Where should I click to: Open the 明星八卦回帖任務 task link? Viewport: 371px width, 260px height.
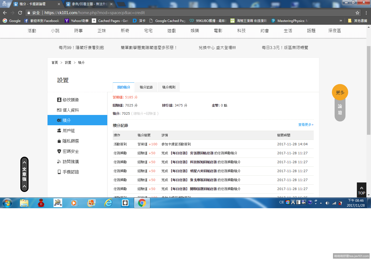click(x=203, y=171)
